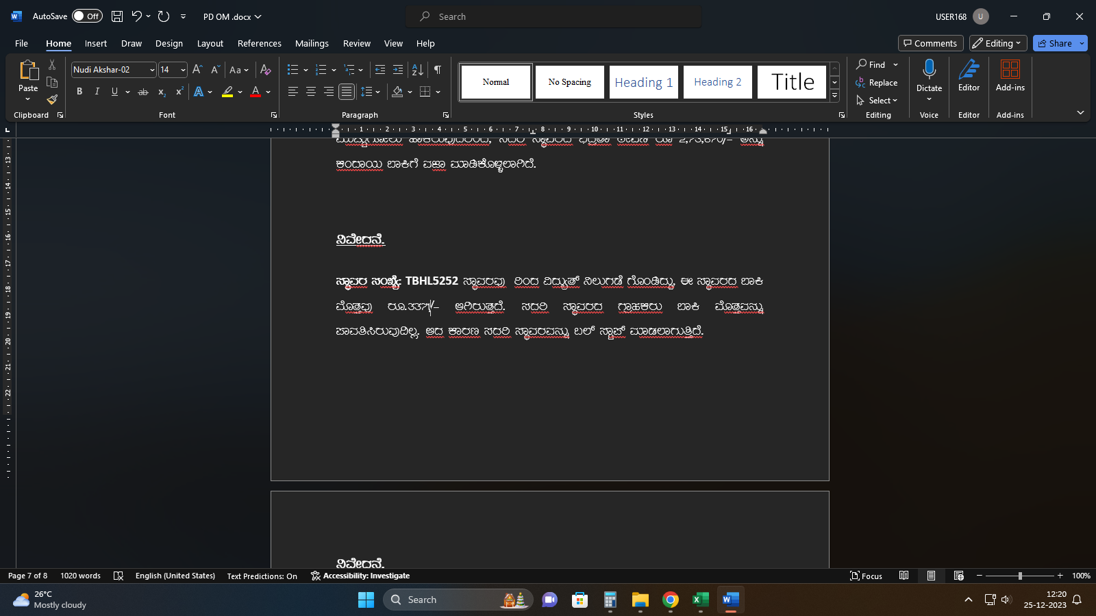This screenshot has height=616, width=1096.
Task: Click the title bar Search box
Action: click(x=553, y=16)
